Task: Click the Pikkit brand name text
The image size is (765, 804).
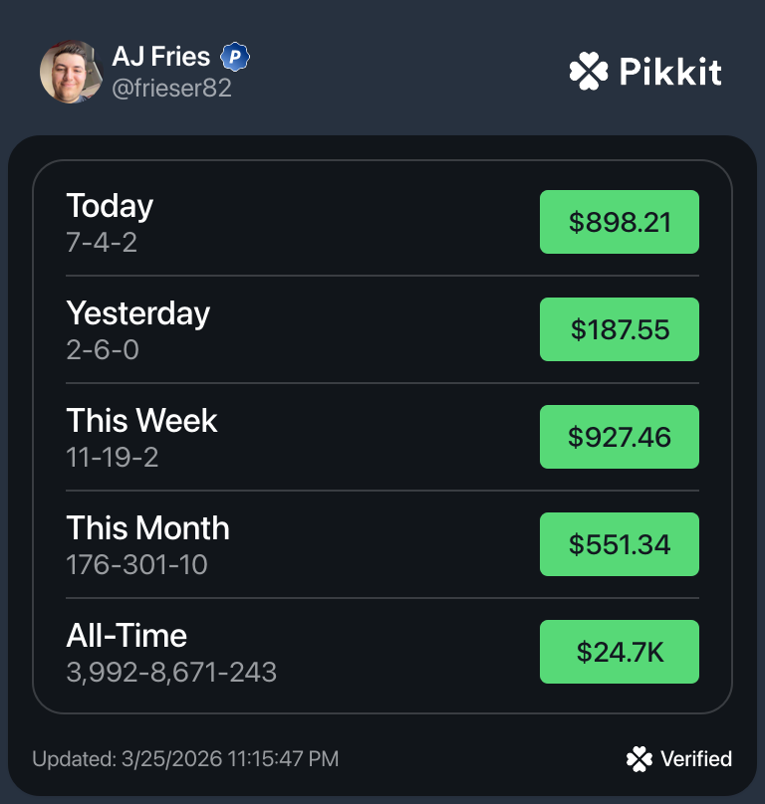Action: point(669,72)
